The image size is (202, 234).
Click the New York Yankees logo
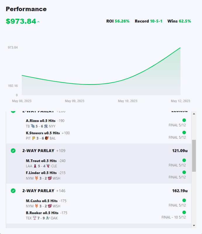click(46, 126)
